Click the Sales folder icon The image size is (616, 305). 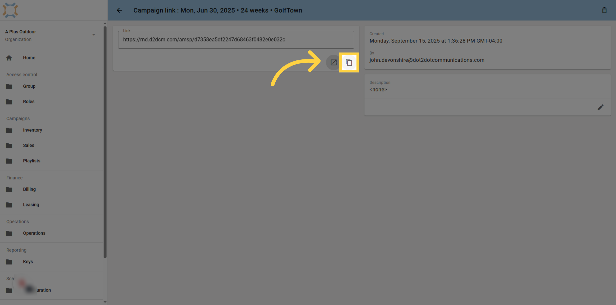coord(9,145)
